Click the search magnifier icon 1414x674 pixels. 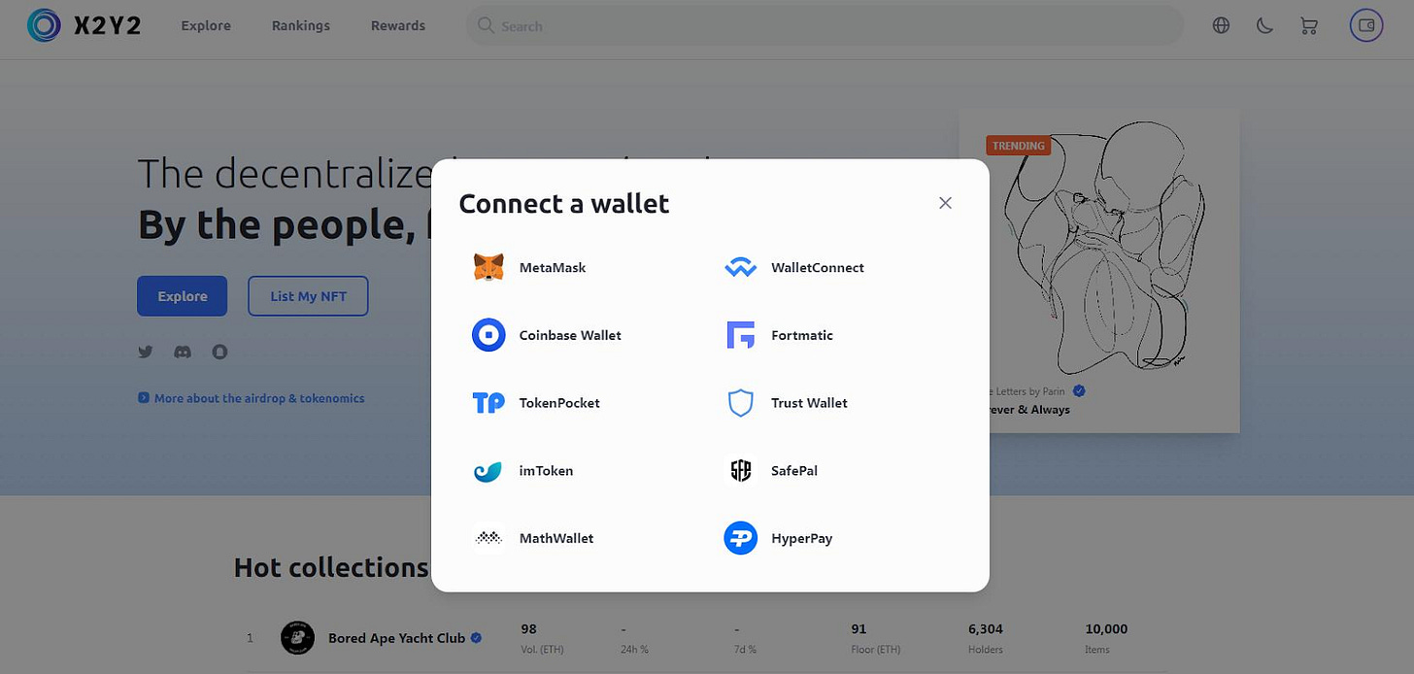point(486,25)
